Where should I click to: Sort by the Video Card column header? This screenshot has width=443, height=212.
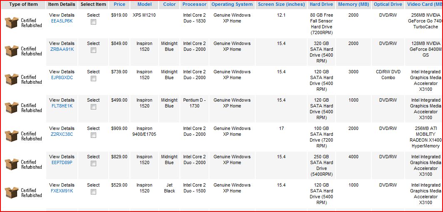tap(424, 4)
